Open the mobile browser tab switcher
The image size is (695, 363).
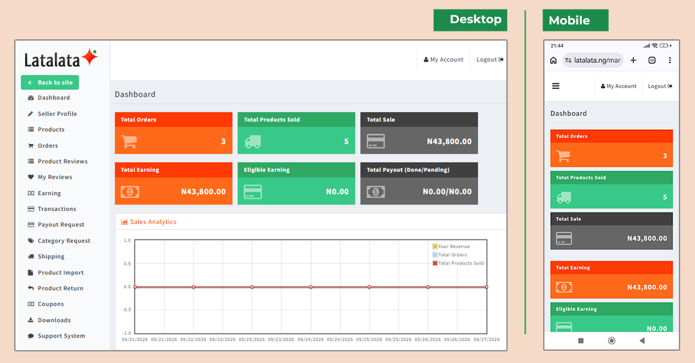coord(652,60)
